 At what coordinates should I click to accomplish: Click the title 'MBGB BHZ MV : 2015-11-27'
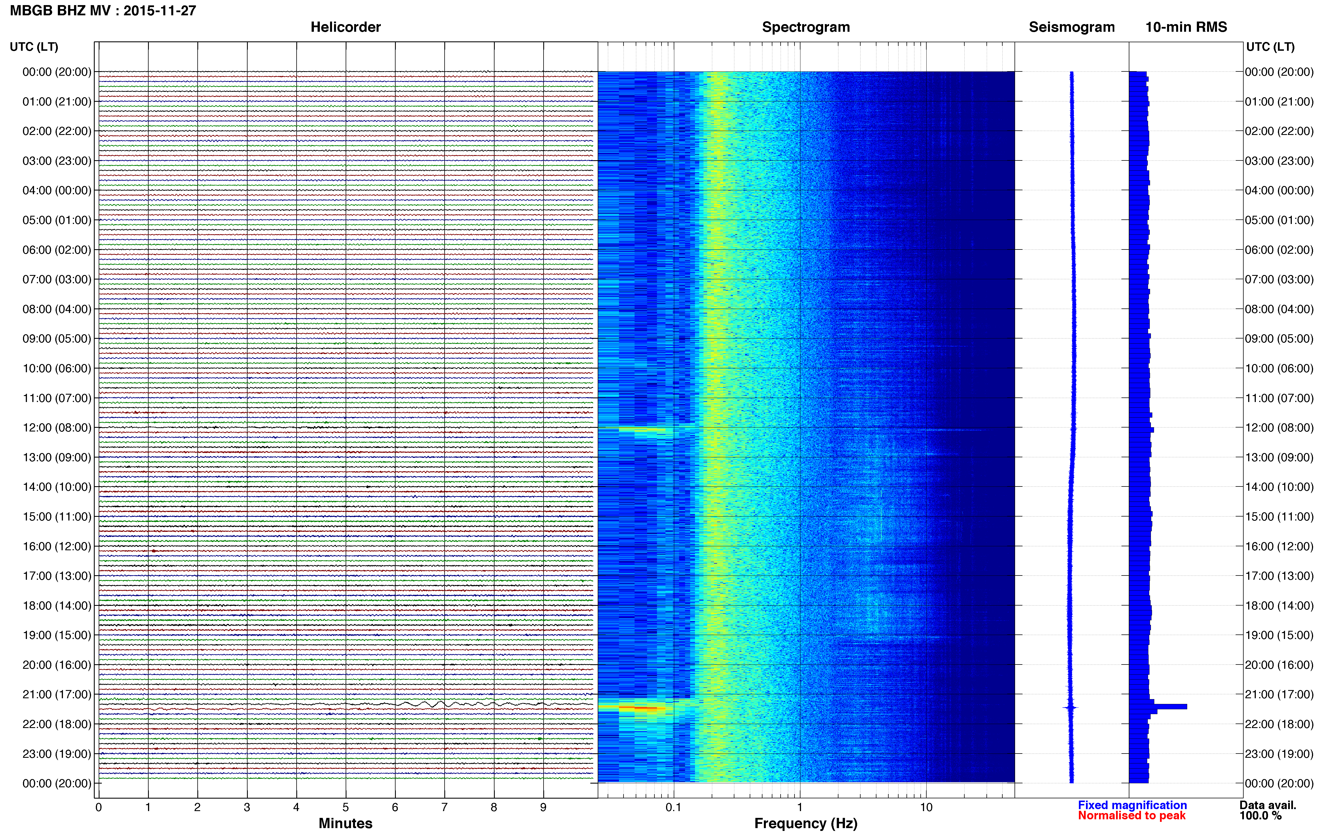tap(103, 10)
